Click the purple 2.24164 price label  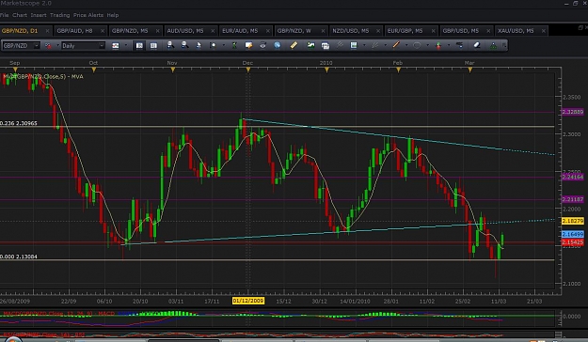pos(573,177)
